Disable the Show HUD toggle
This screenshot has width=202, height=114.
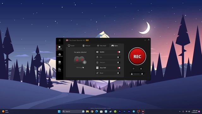[119, 68]
